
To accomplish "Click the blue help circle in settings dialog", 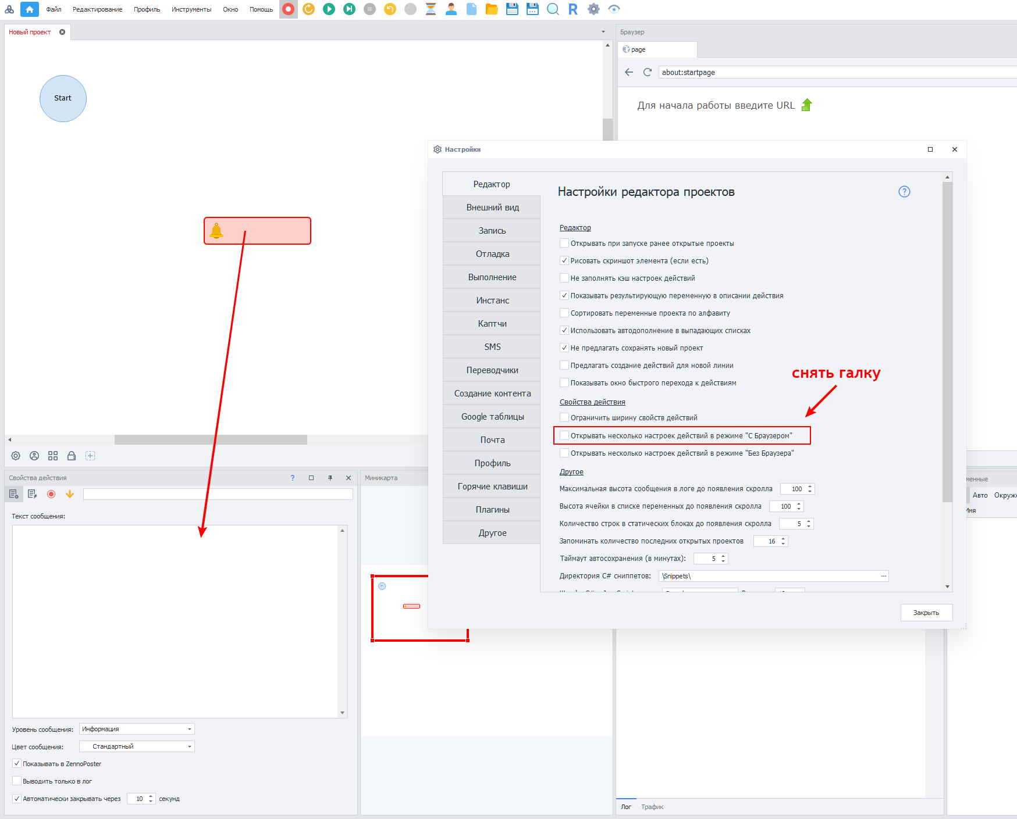I will click(904, 192).
